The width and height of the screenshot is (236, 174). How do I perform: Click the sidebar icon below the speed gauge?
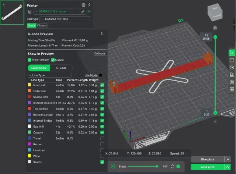point(232,75)
